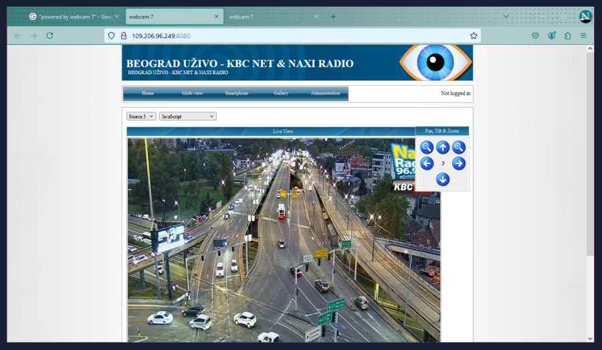Zoom in the camera view
The image size is (602, 350).
[459, 147]
